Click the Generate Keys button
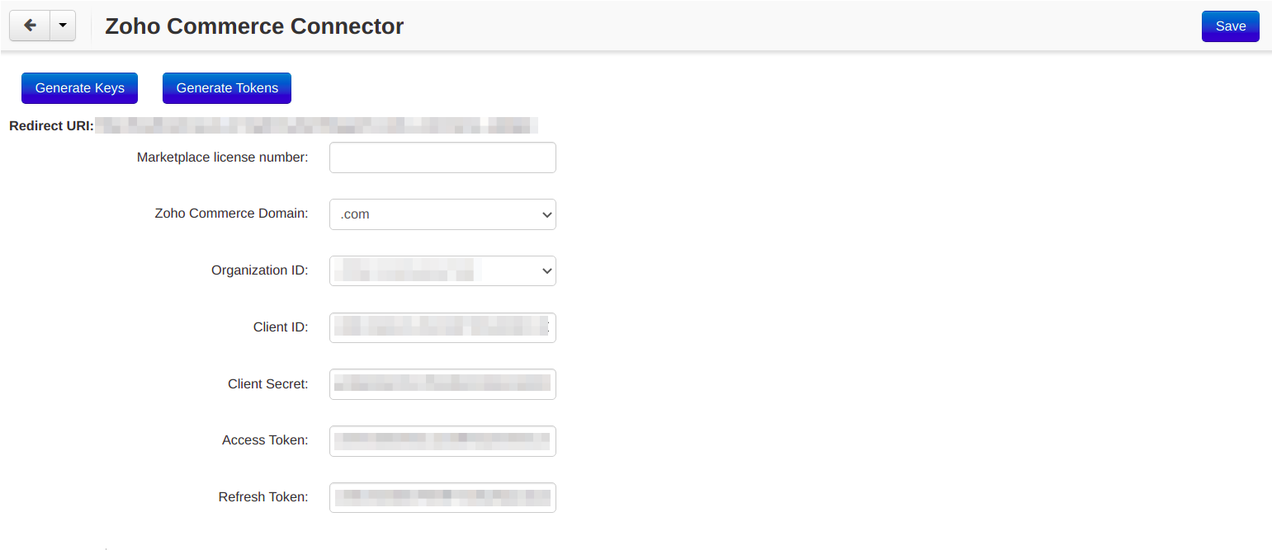The width and height of the screenshot is (1272, 550). tap(79, 88)
